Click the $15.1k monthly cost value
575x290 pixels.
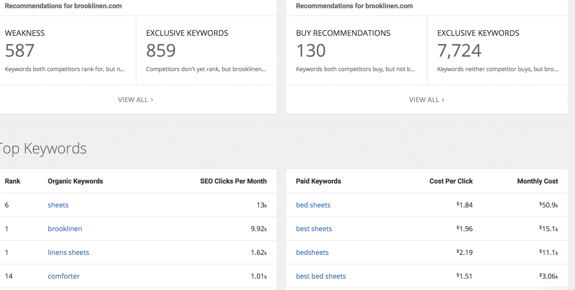[x=548, y=229]
